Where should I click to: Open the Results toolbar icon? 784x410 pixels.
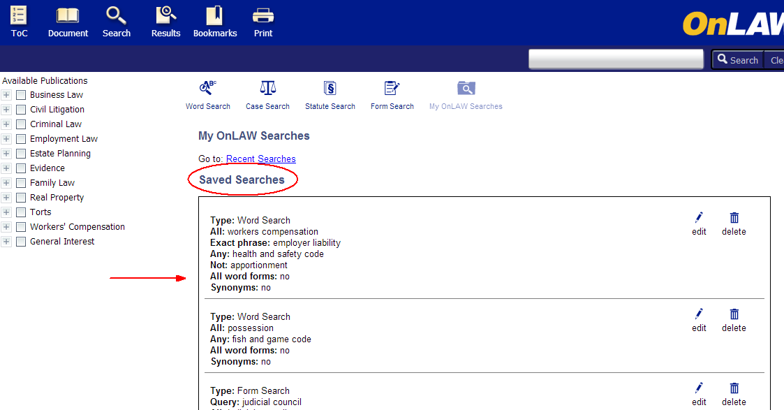click(x=166, y=22)
